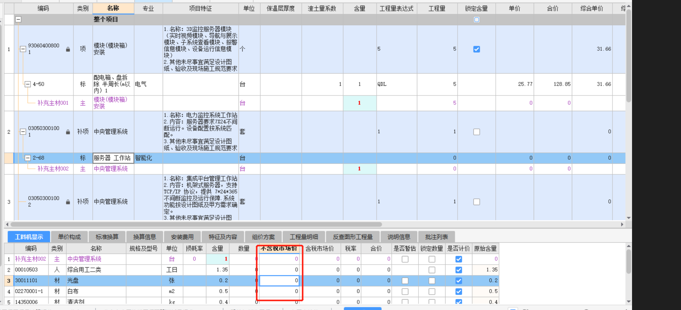Toggle the 锁定含量 header checkbox
This screenshot has width=681, height=310.
click(476, 20)
